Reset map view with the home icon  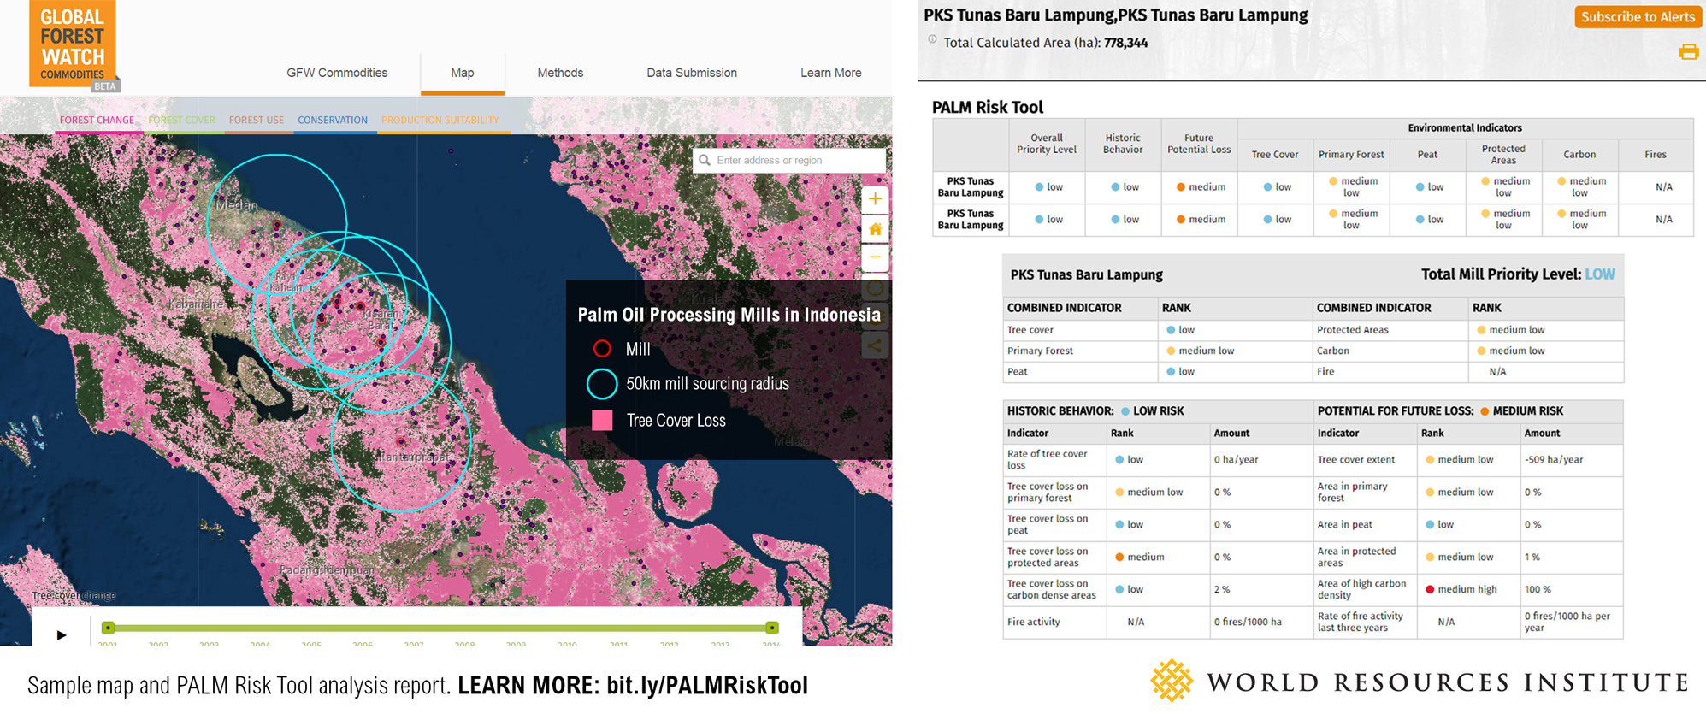pos(875,228)
